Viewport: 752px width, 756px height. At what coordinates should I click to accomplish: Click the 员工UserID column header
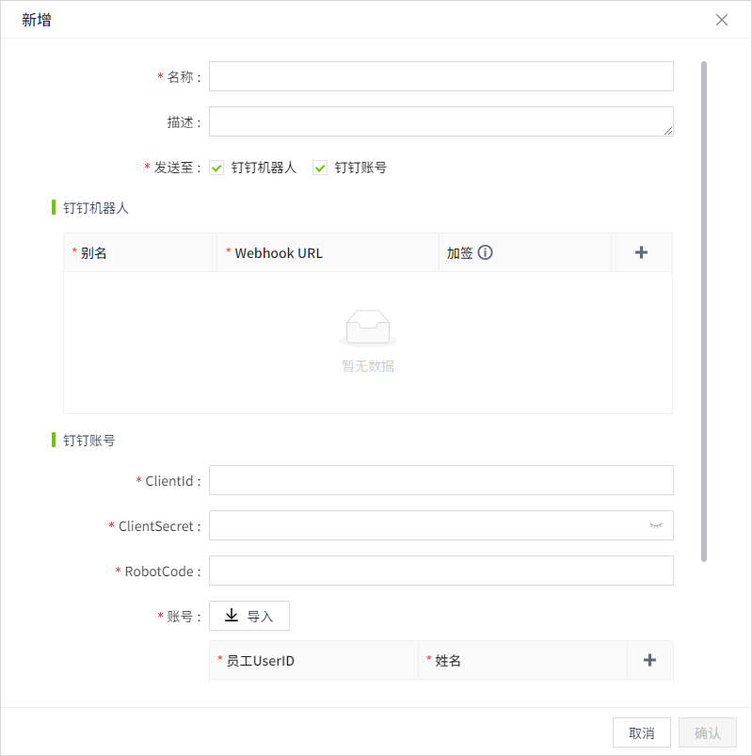coord(261,661)
